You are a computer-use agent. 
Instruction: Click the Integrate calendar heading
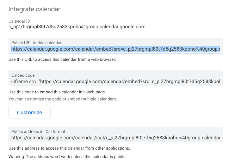(34, 9)
